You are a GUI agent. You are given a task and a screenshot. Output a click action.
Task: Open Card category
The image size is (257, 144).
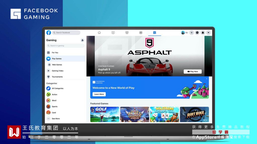point(66,112)
